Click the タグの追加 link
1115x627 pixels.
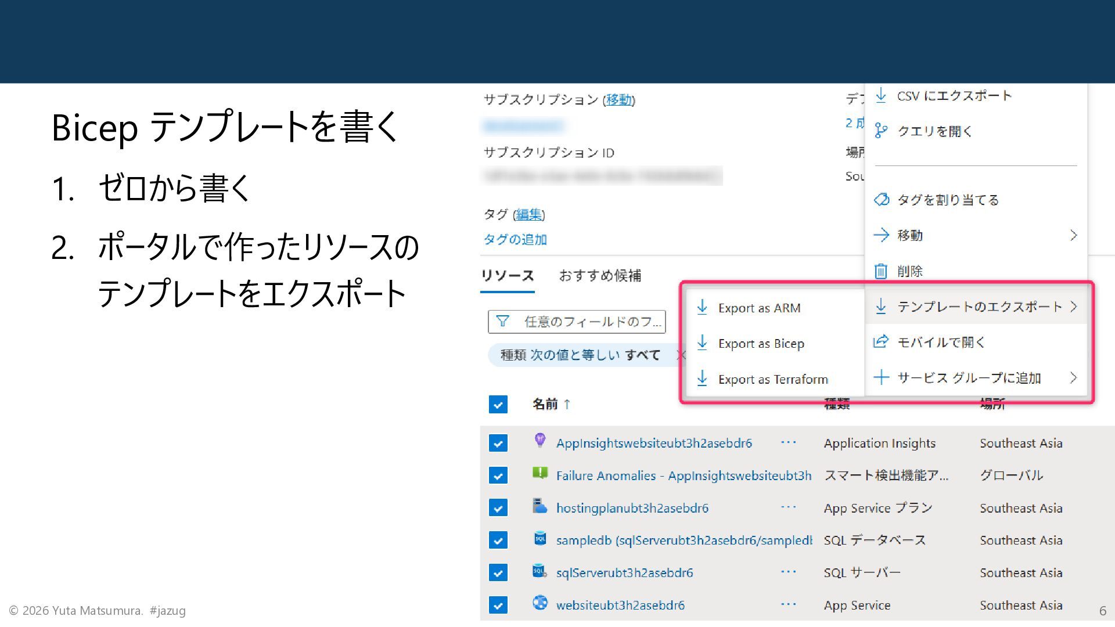point(515,240)
